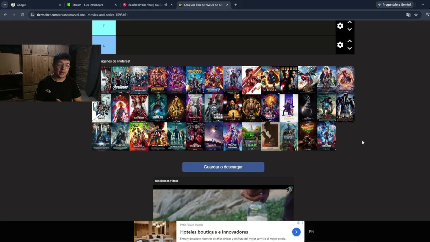
Task: View site information for tiermaker.com
Action: point(32,15)
